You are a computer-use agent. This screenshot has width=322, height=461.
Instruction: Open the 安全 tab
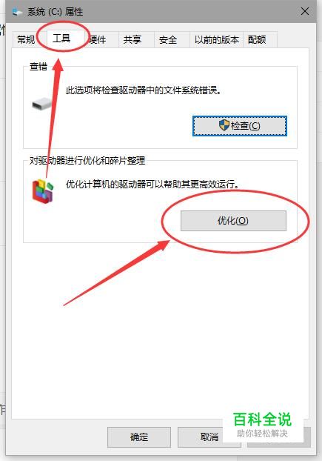click(168, 39)
